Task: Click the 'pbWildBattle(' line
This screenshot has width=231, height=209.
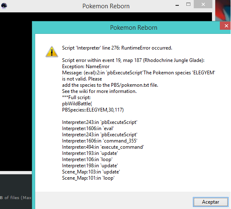Action: [77, 104]
